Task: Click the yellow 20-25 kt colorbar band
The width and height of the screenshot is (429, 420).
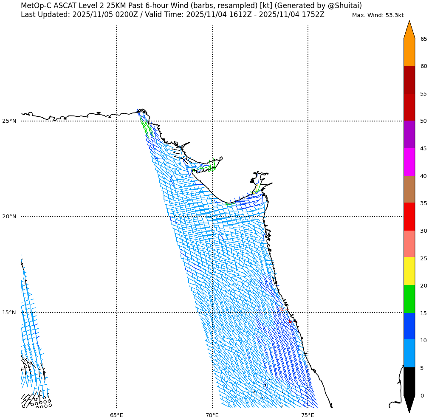Action: click(x=409, y=271)
